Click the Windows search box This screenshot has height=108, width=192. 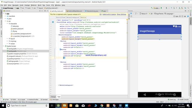click(27, 105)
